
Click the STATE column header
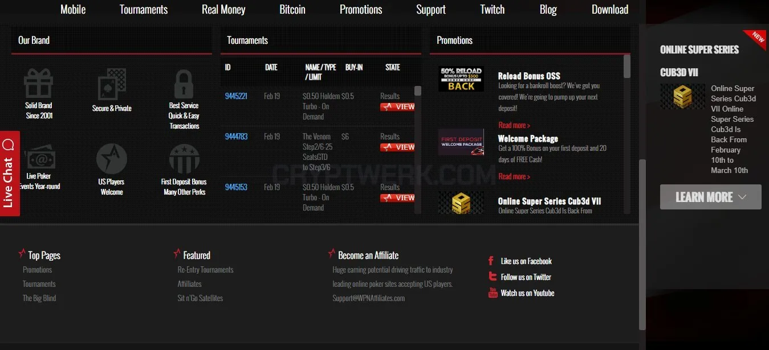tap(393, 67)
